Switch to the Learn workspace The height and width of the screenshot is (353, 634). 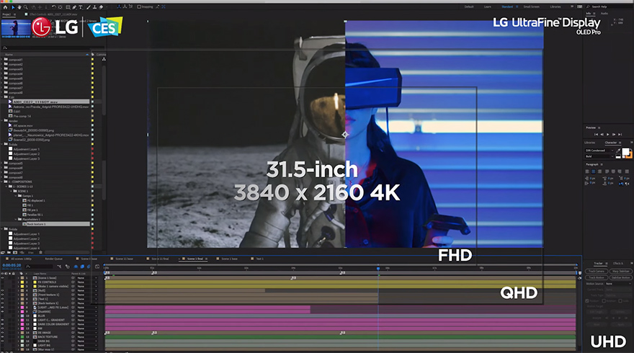pyautogui.click(x=488, y=6)
